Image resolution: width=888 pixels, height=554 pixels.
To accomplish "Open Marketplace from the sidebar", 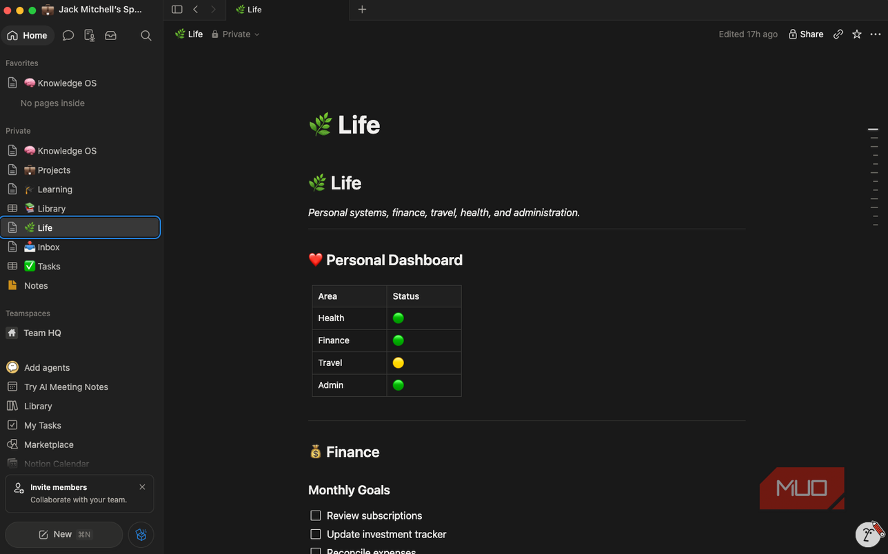I will point(81,444).
